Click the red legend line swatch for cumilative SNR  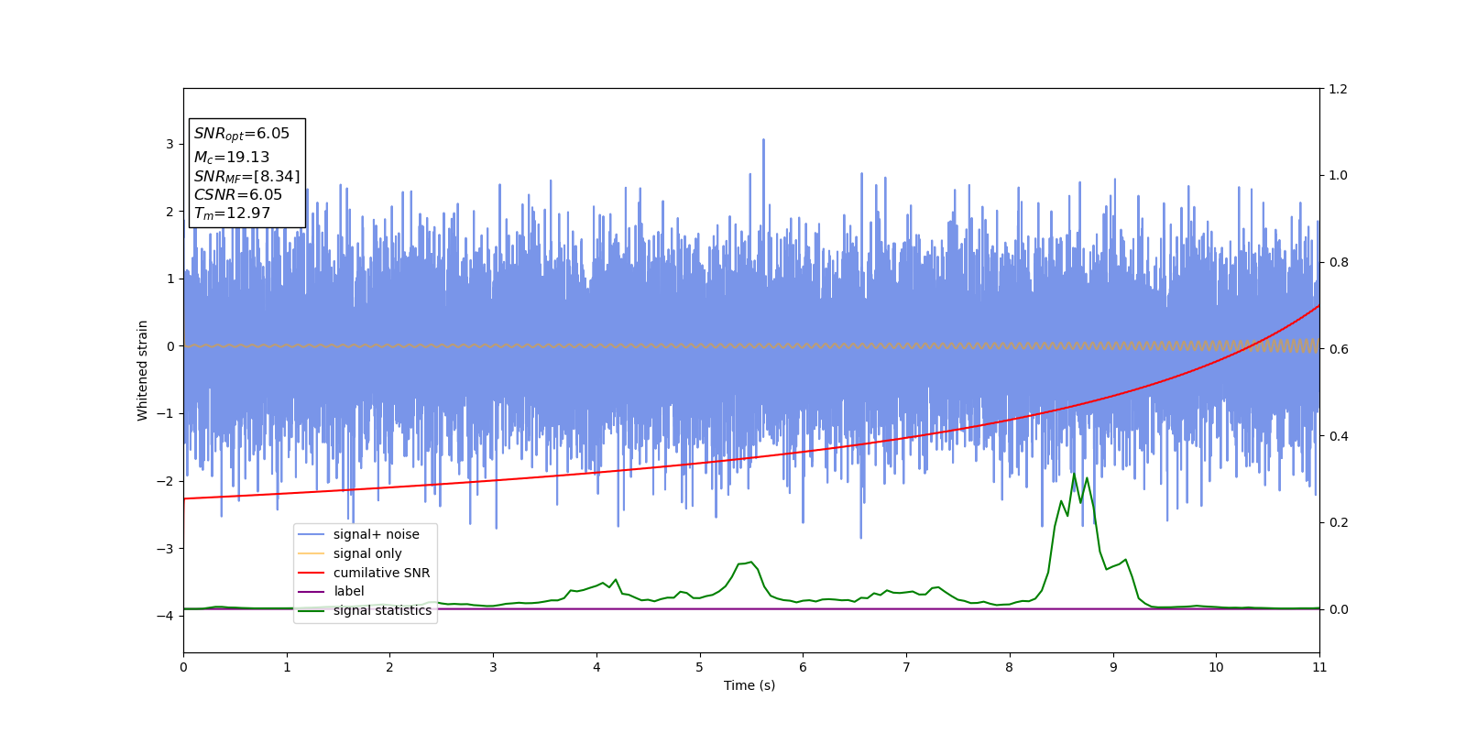312,573
